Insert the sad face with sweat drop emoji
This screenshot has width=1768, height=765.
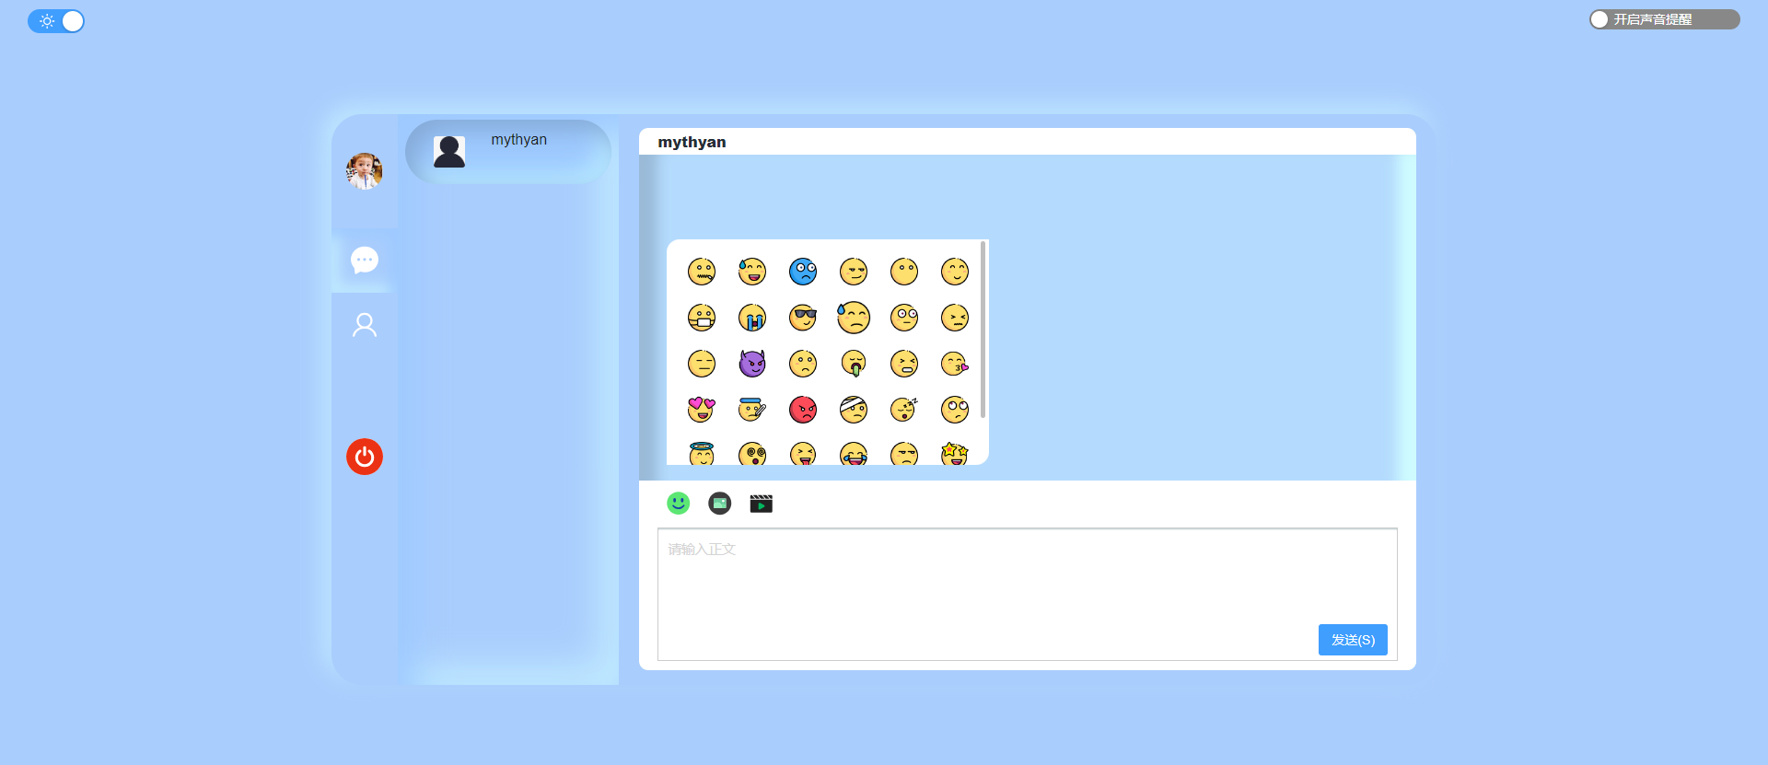point(854,318)
